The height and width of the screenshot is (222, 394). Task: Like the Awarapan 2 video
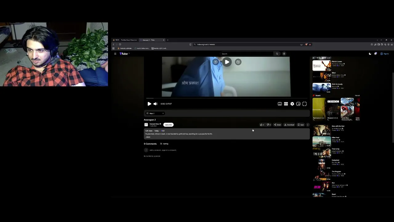(x=262, y=125)
